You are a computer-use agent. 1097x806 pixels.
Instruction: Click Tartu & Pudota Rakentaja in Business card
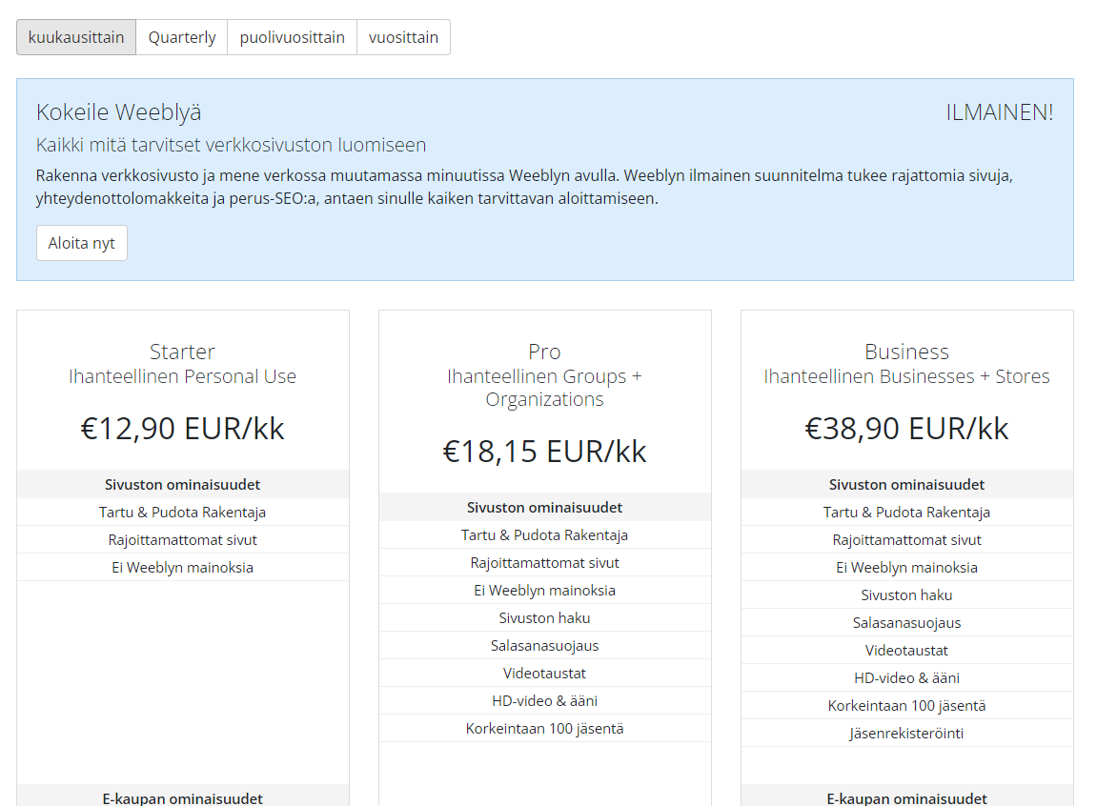click(x=906, y=513)
